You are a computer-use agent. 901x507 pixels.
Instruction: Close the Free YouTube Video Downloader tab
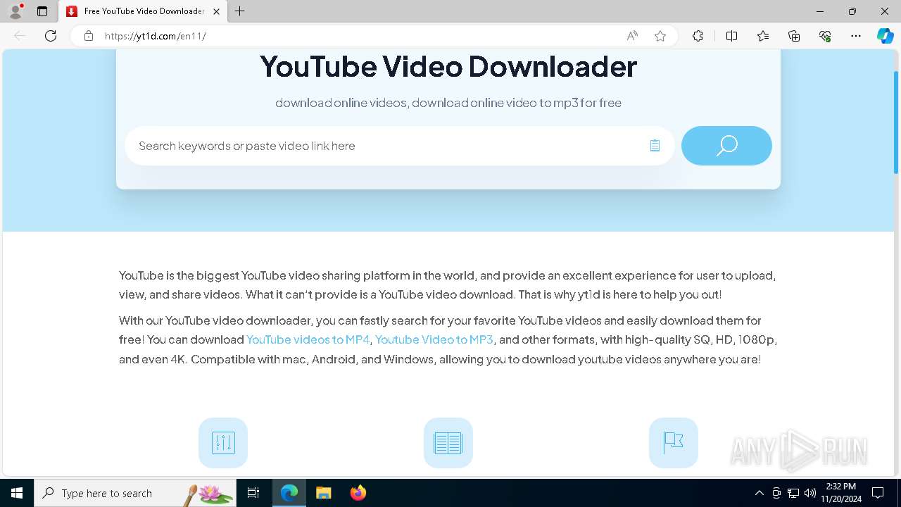(217, 11)
